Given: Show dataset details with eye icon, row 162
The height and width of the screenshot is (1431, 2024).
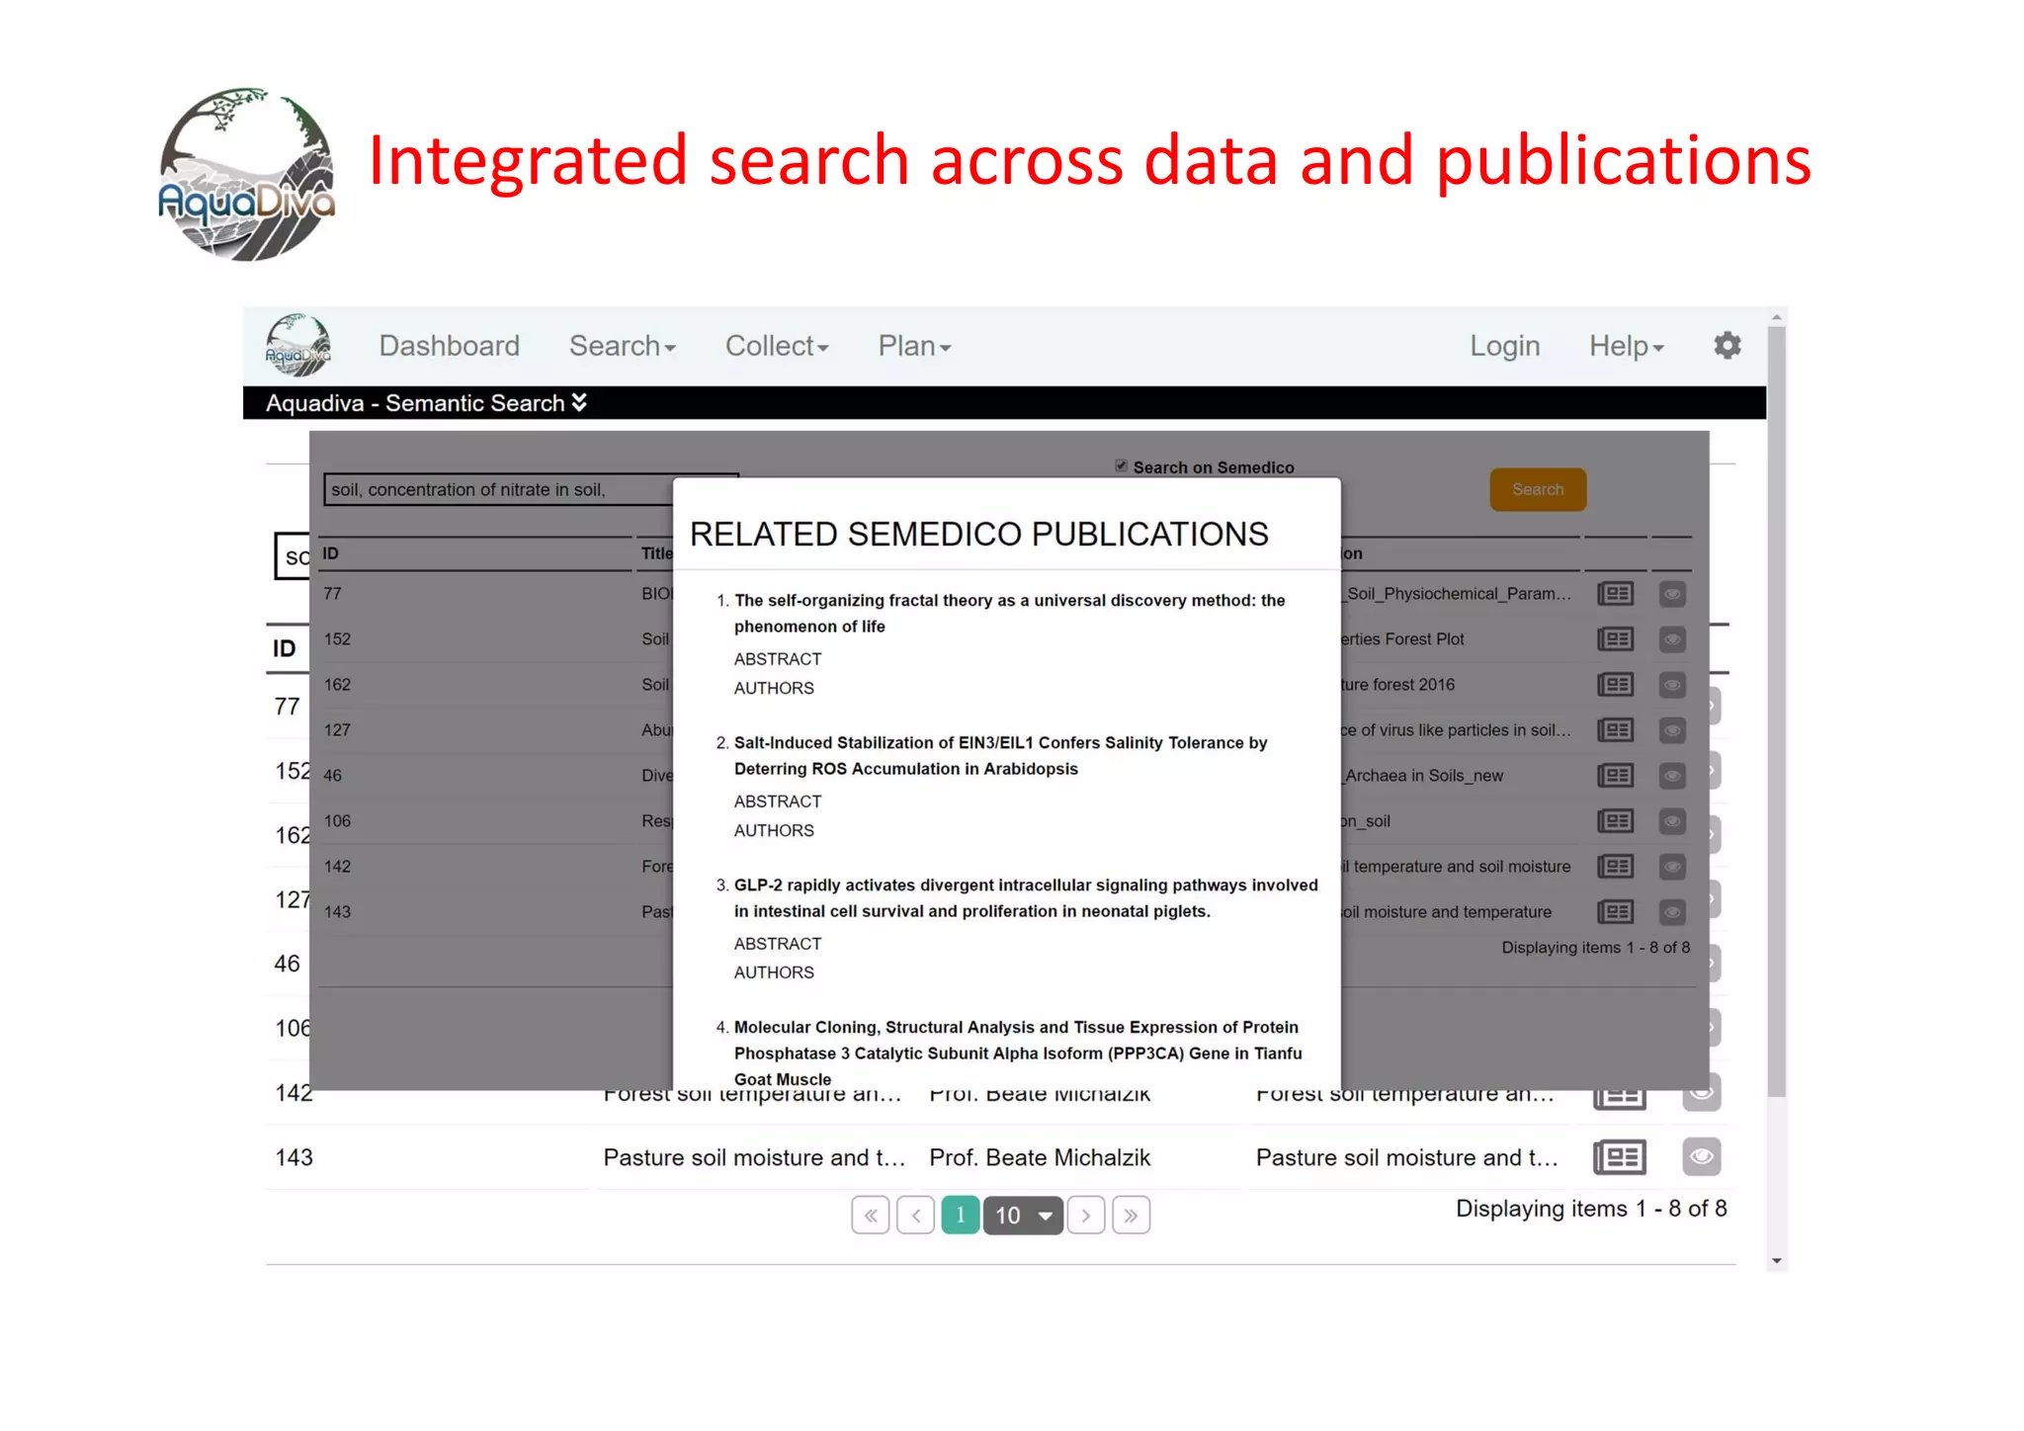Looking at the screenshot, I should pyautogui.click(x=1672, y=685).
